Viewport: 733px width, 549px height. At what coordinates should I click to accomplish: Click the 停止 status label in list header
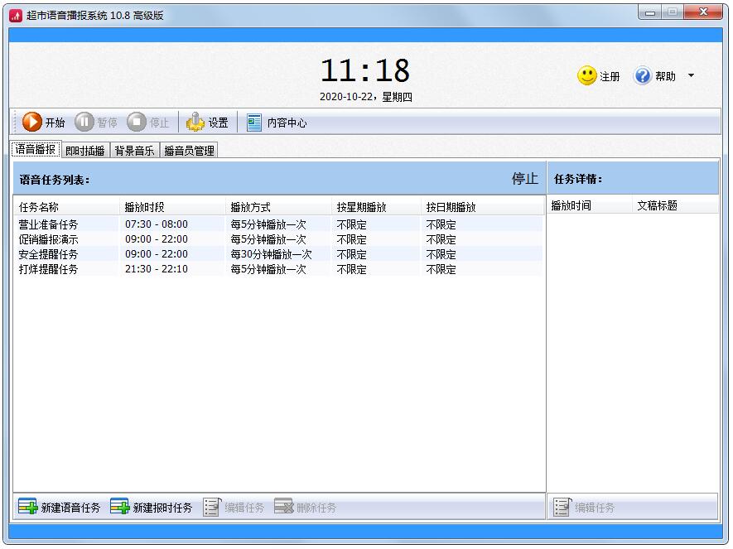pos(524,179)
